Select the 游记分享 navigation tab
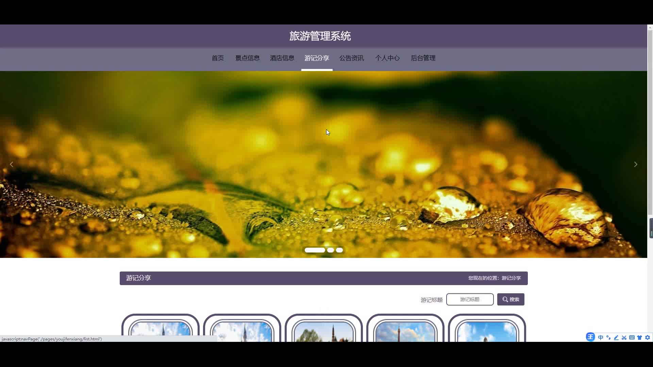This screenshot has width=653, height=367. point(317,58)
